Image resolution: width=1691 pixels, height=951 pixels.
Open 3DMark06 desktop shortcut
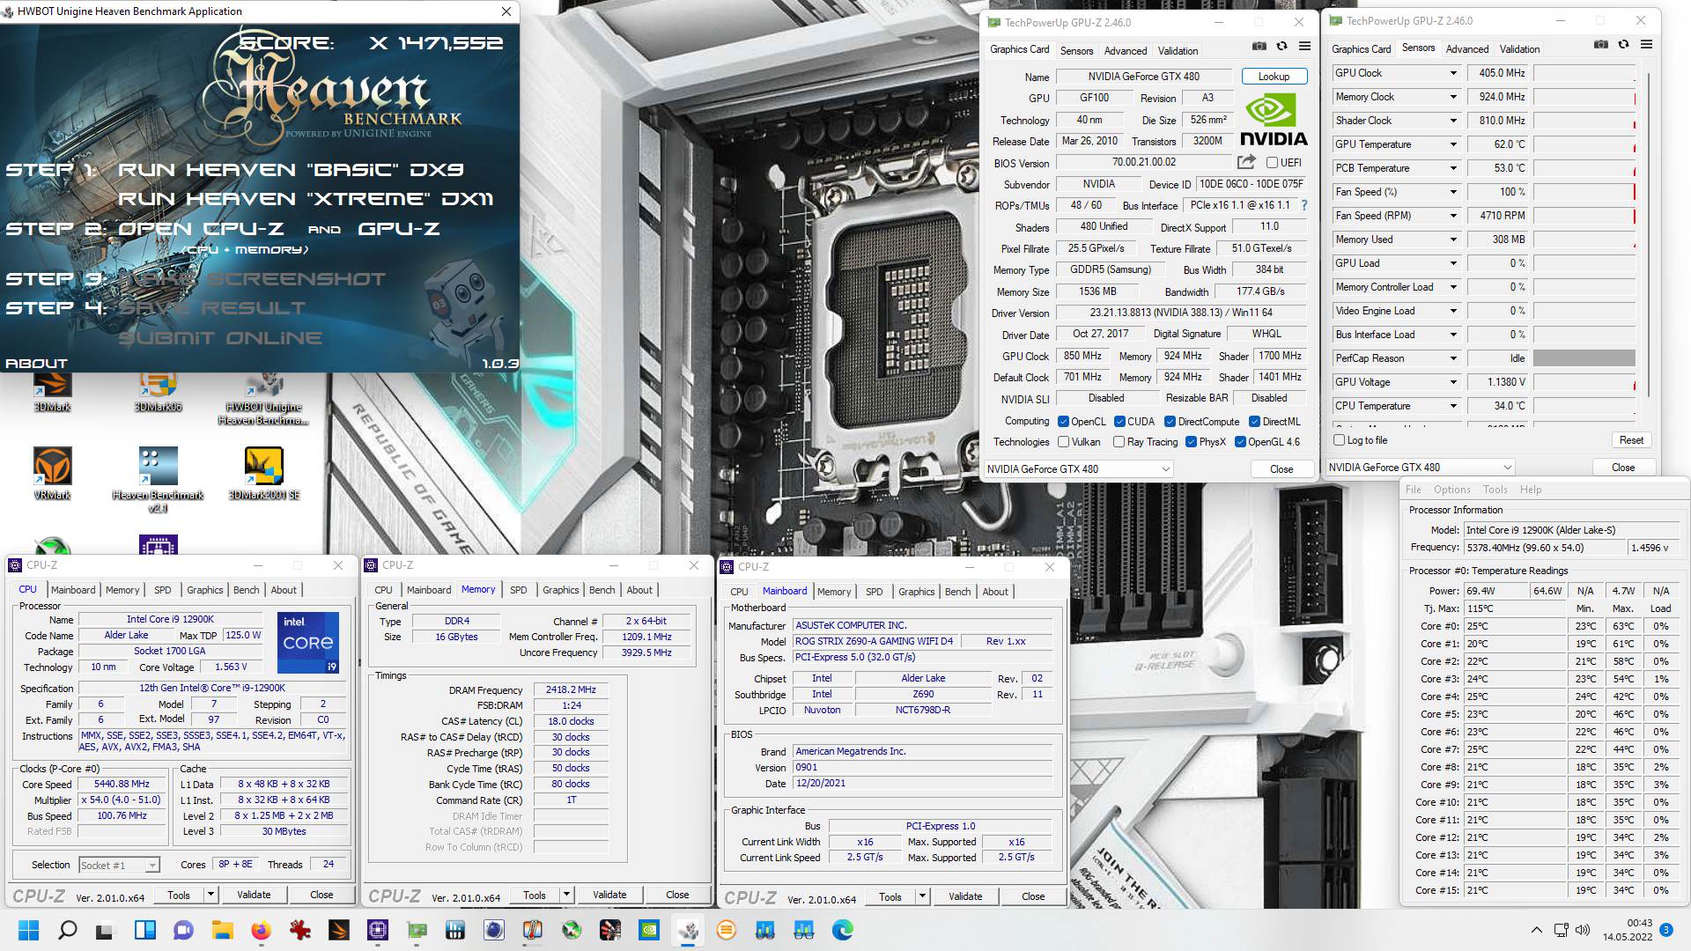(159, 392)
